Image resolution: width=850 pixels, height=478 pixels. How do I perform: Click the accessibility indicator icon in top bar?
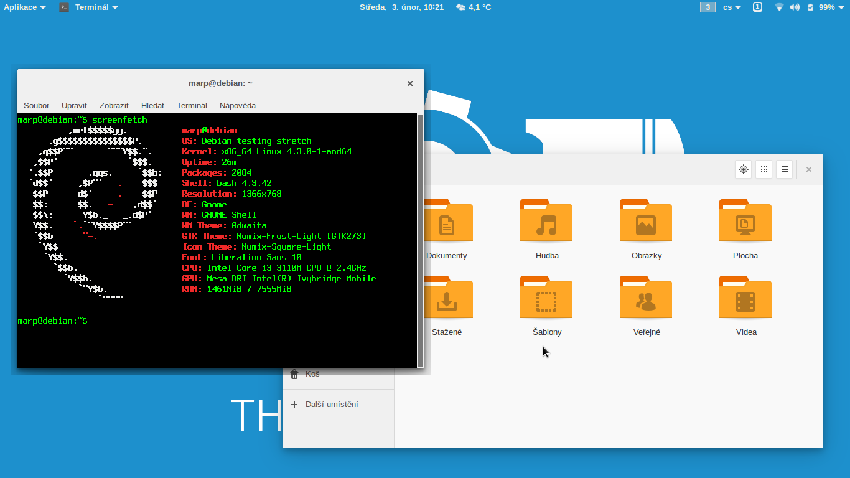pos(757,7)
